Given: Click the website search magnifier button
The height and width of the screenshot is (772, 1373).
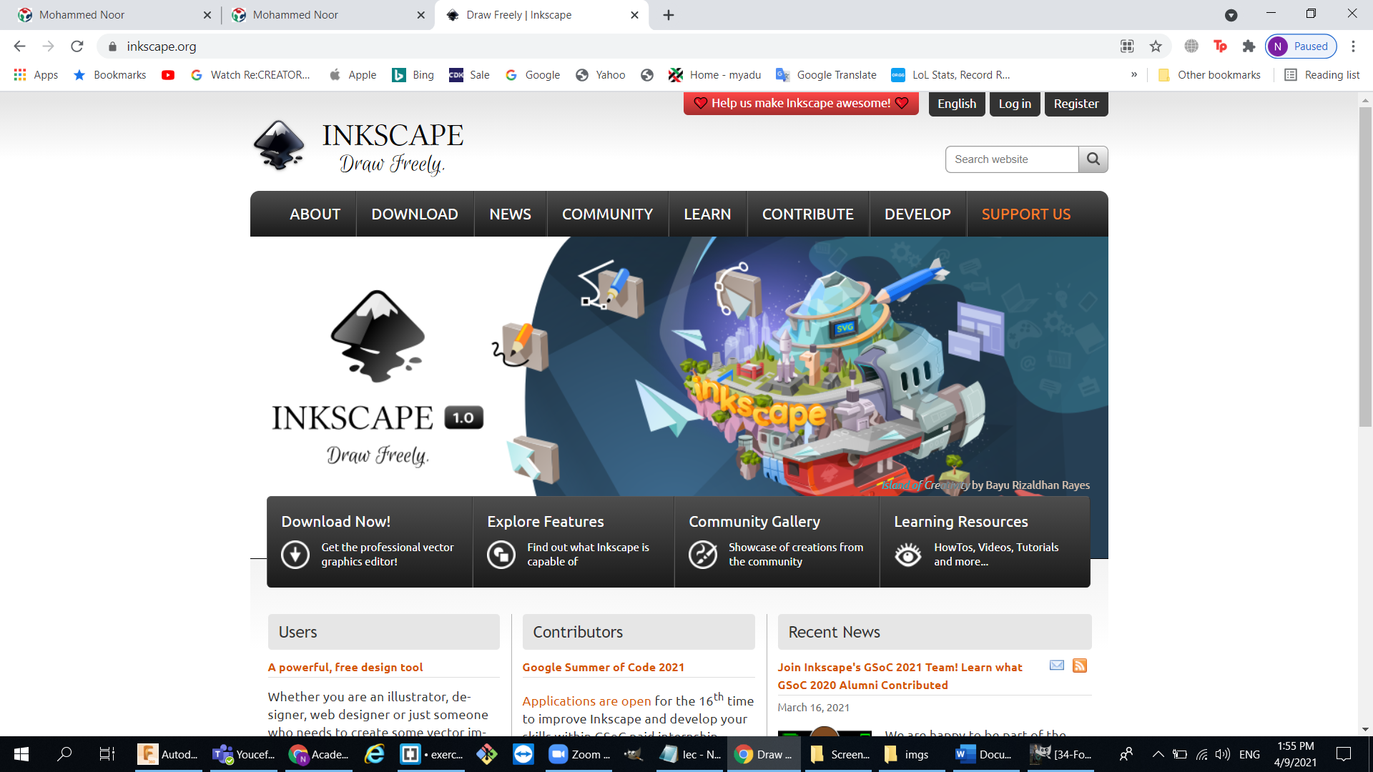Looking at the screenshot, I should click(1093, 159).
